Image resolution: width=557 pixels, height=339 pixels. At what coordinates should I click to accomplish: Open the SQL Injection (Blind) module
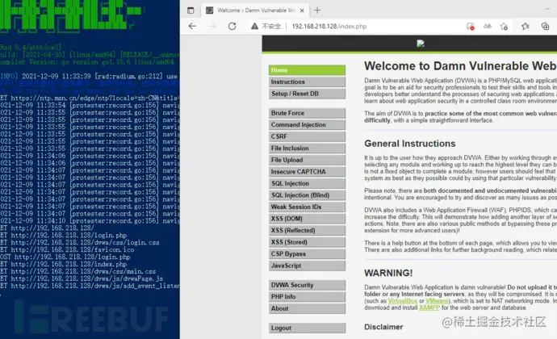click(x=307, y=195)
